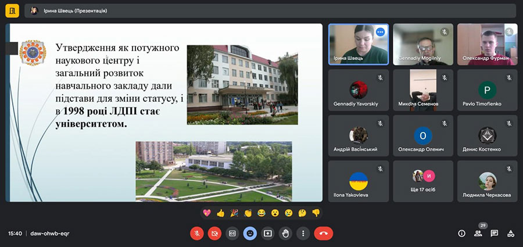Open the 'Ще 17 осіб' tile
The height and width of the screenshot is (247, 523).
pos(423,181)
